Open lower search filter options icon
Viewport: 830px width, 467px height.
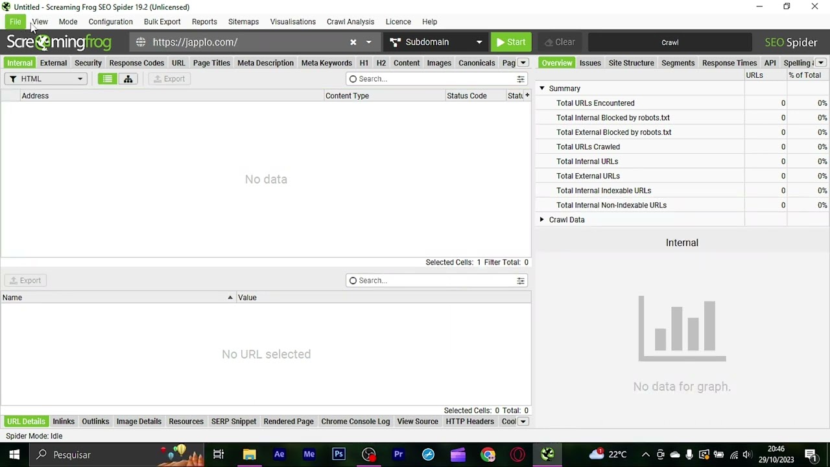tap(520, 281)
